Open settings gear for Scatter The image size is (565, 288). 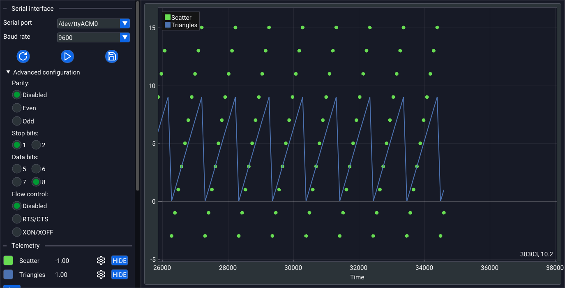pos(101,260)
